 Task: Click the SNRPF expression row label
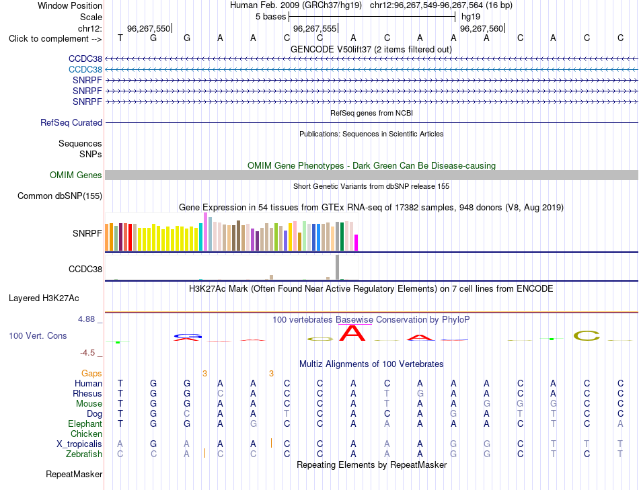tap(87, 233)
